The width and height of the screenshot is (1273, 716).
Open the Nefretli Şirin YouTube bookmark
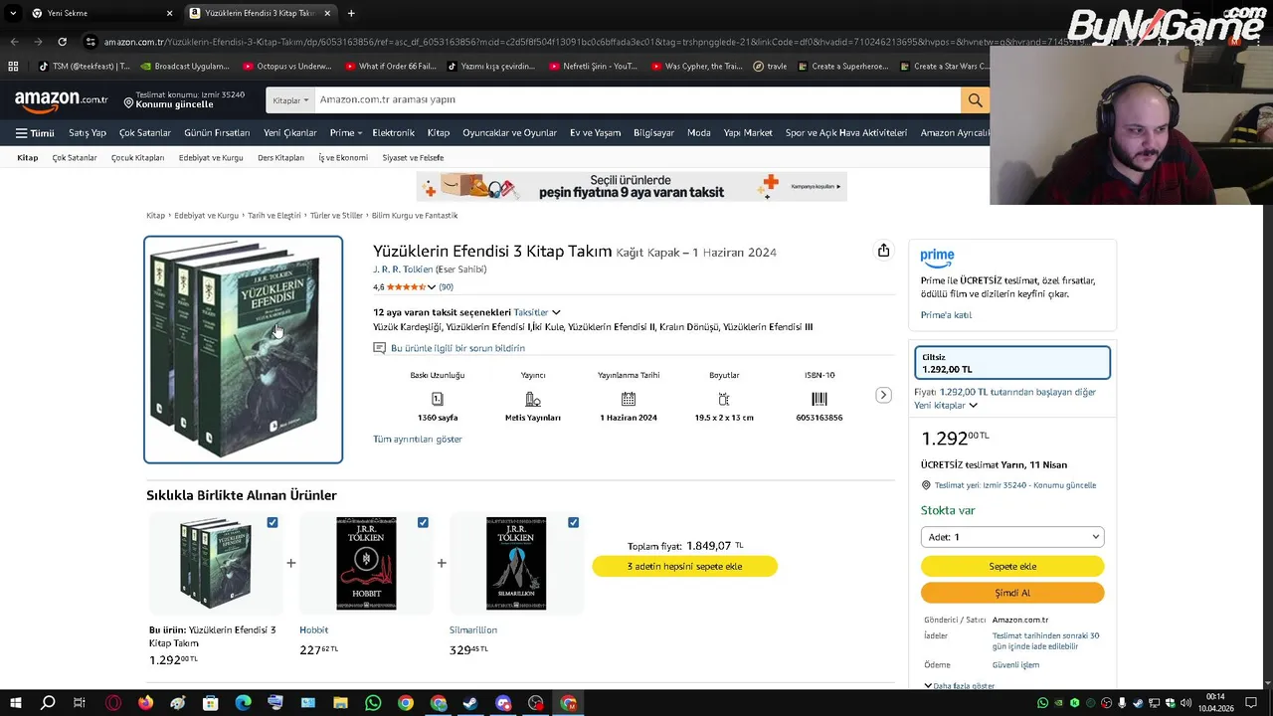click(593, 67)
